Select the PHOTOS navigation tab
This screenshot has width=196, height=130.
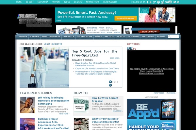tap(109, 36)
